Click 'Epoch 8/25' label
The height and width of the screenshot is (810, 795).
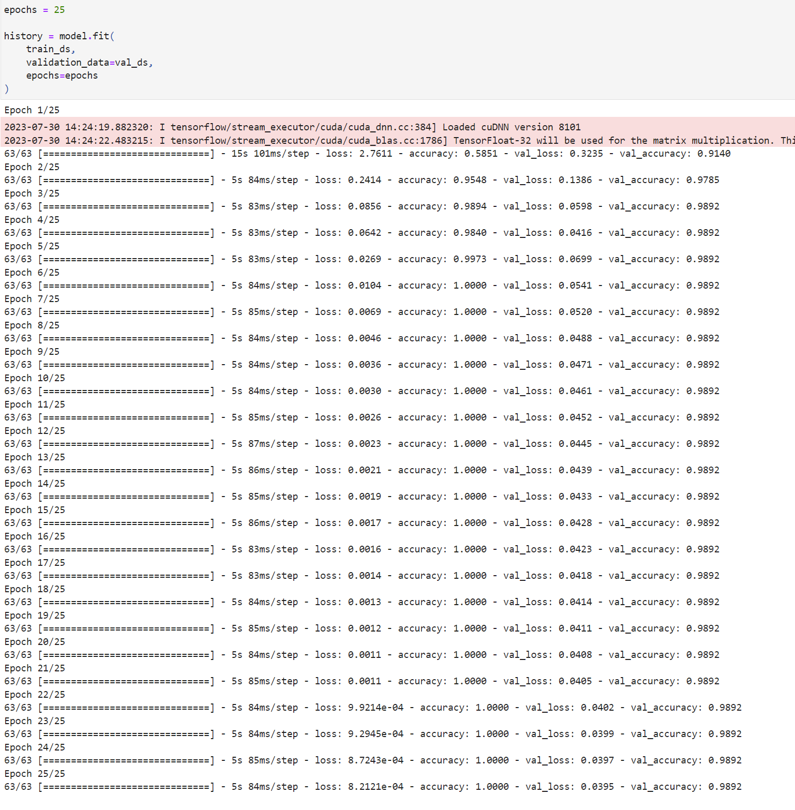coord(32,325)
